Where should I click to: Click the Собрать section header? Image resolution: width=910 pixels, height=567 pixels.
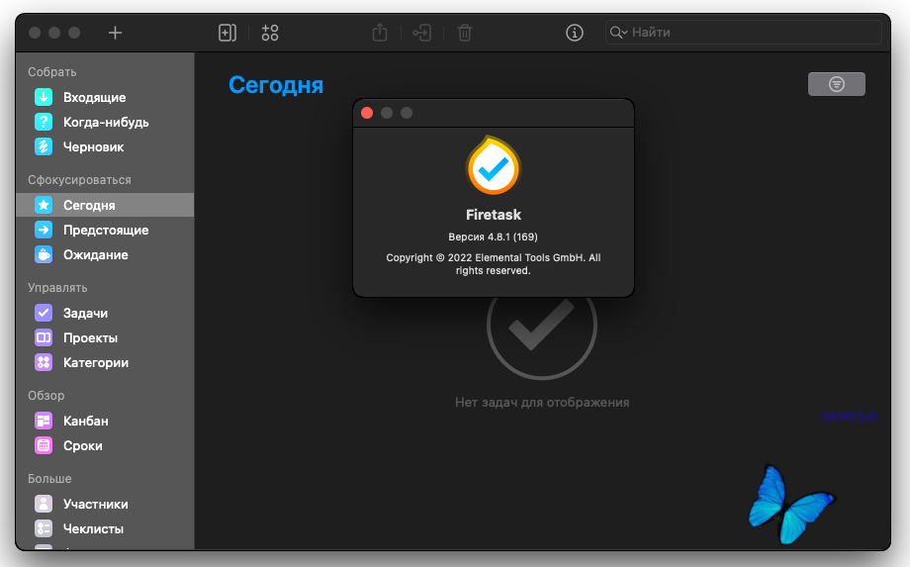click(52, 72)
